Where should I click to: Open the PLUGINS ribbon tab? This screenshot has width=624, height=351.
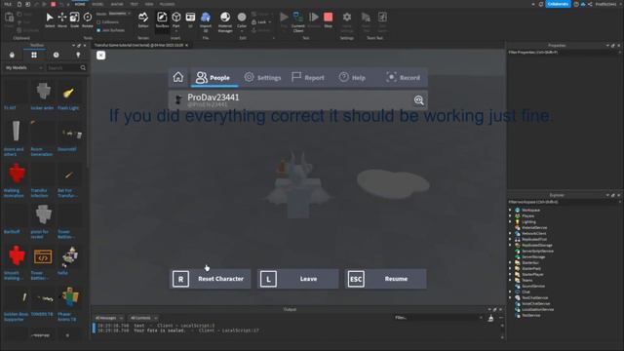(167, 4)
